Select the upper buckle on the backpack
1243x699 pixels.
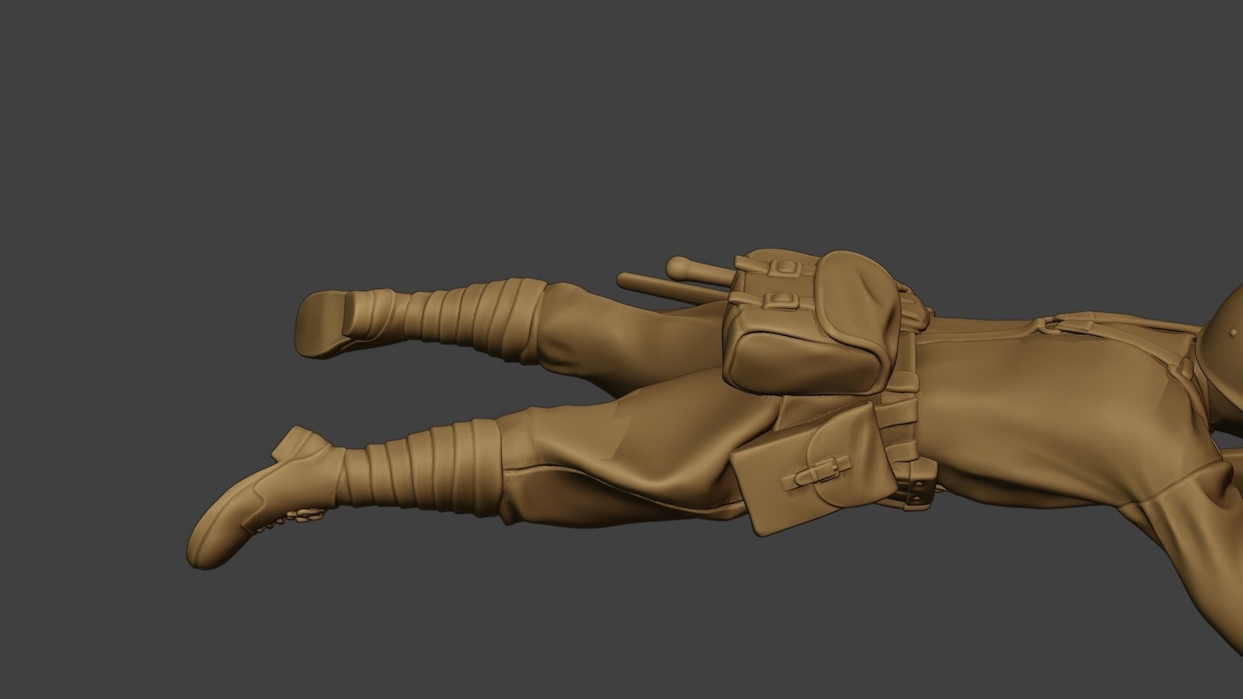(786, 267)
